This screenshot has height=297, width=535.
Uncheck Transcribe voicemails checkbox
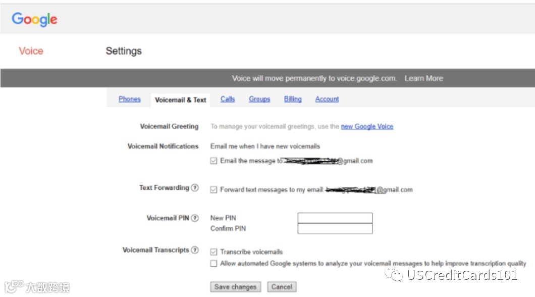pos(213,252)
